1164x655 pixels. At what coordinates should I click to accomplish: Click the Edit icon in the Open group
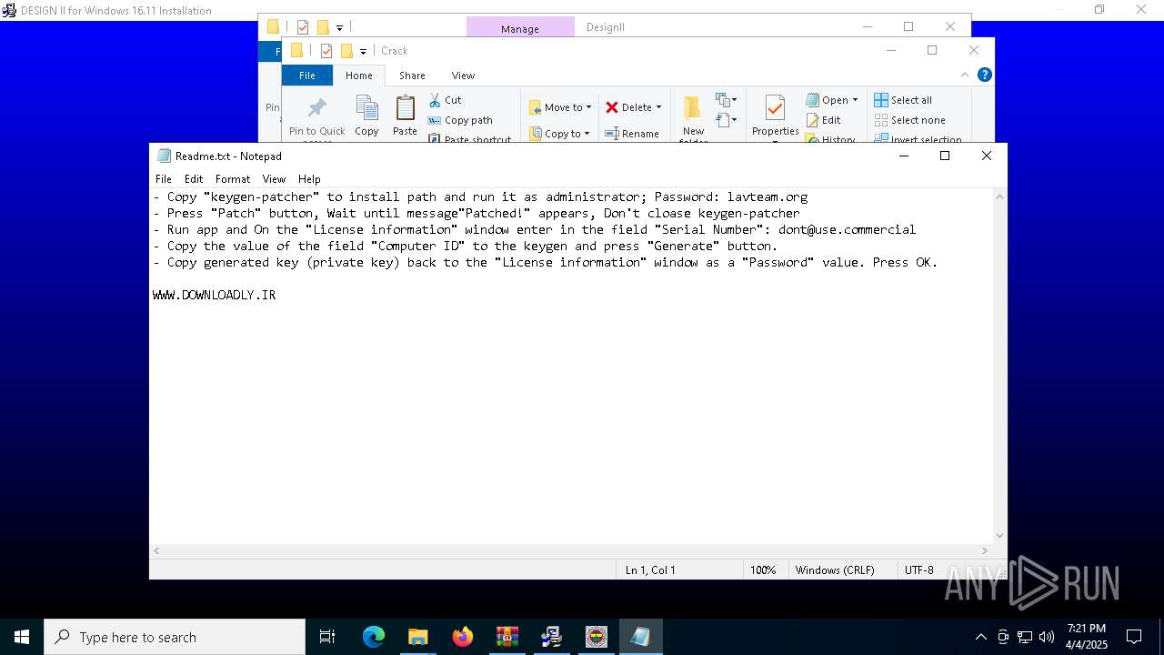pyautogui.click(x=812, y=120)
